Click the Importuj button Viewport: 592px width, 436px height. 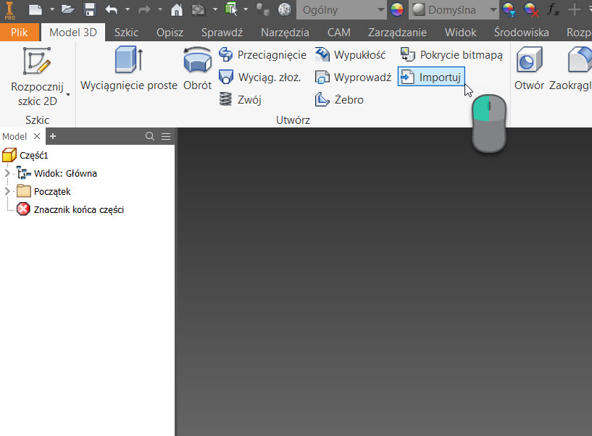pos(431,77)
